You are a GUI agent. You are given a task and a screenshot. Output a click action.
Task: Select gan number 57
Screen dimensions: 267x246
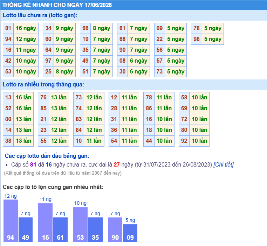click(x=159, y=61)
